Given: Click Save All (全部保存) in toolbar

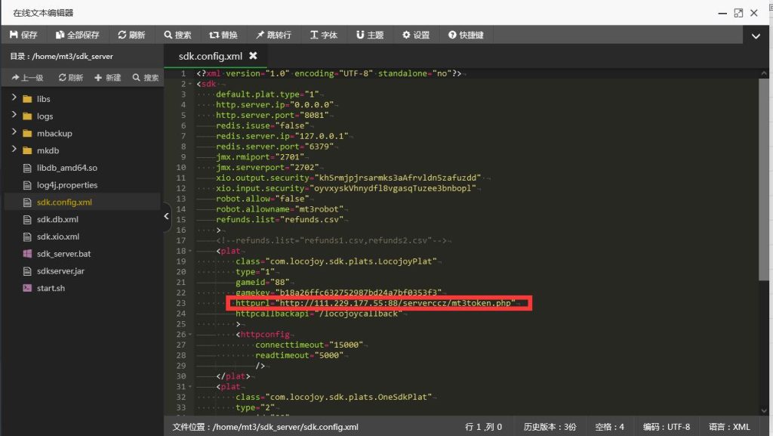Looking at the screenshot, I should coord(78,35).
